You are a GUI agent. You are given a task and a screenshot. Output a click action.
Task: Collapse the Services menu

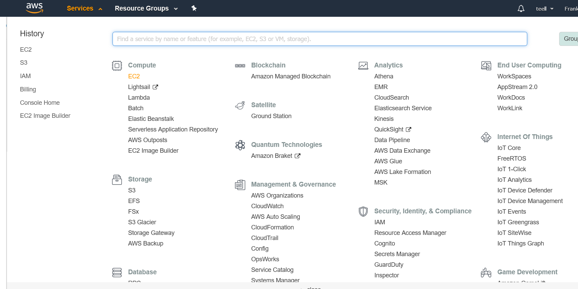84,8
